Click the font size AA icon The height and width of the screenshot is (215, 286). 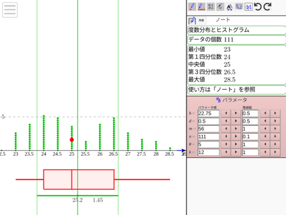(x=230, y=7)
